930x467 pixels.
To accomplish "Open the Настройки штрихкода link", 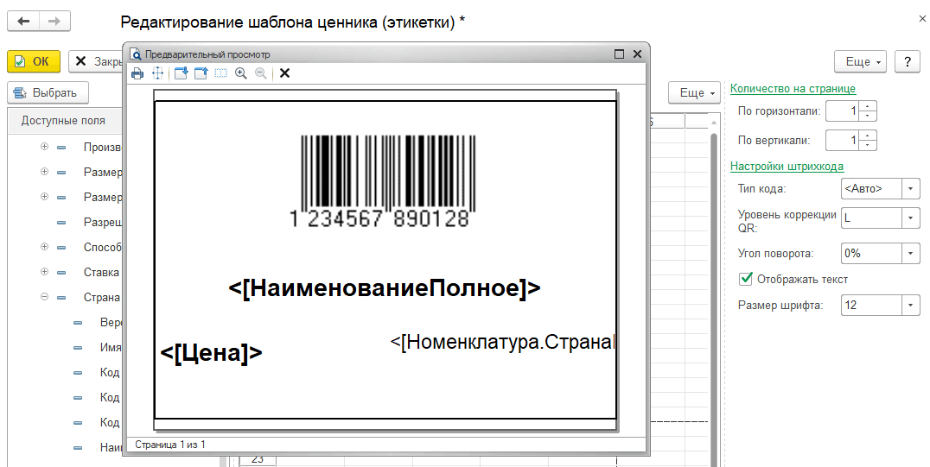I will click(x=787, y=166).
